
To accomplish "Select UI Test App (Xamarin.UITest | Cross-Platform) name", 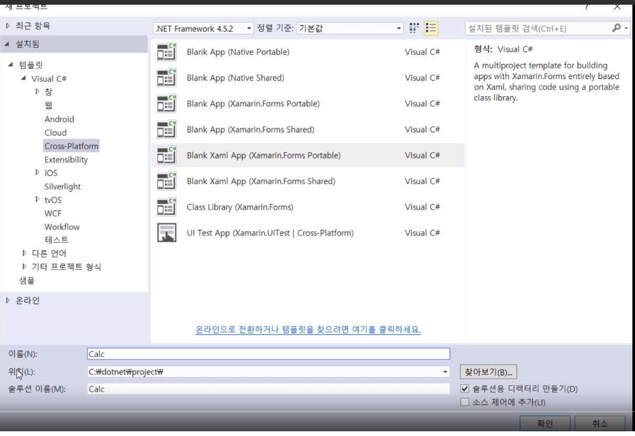I will 270,232.
